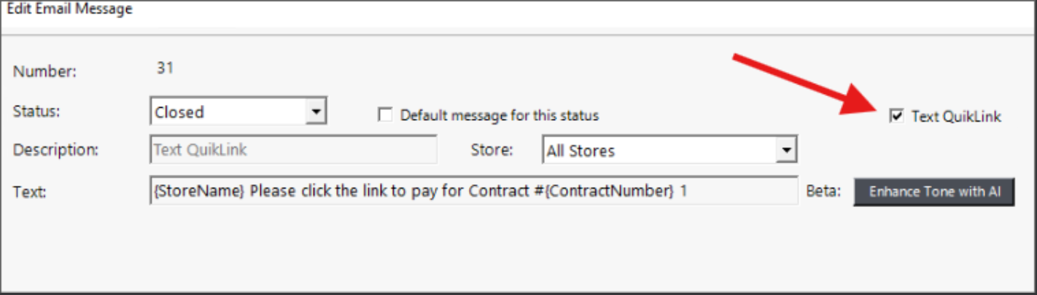Click the Description: field label

coord(55,150)
